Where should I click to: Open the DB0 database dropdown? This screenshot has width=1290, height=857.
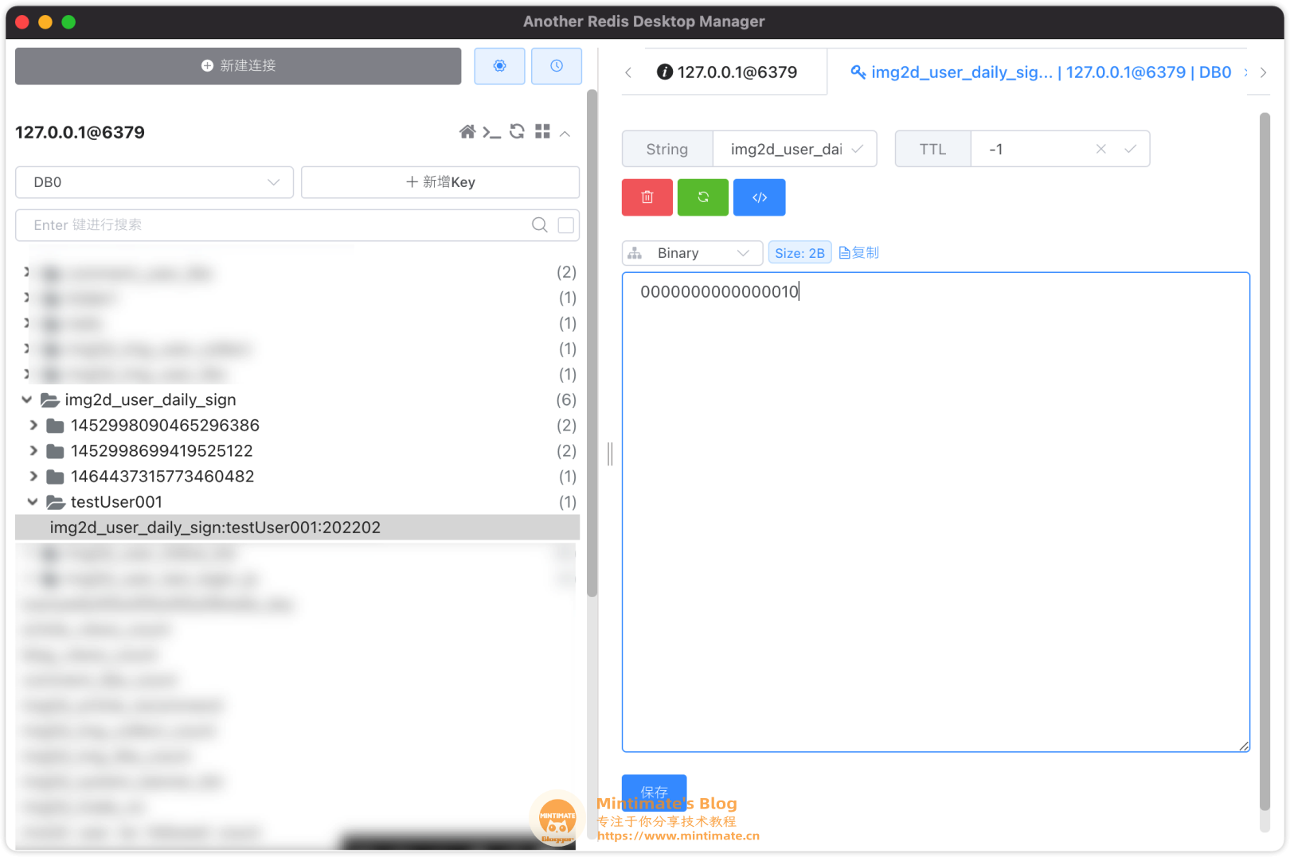click(154, 182)
